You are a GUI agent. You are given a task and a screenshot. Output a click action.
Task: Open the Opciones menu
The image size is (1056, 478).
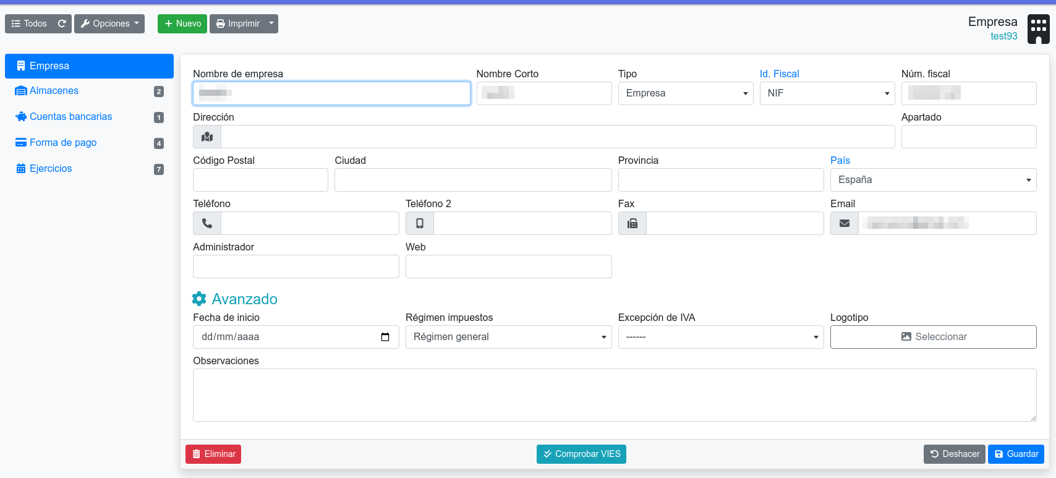[x=109, y=23]
